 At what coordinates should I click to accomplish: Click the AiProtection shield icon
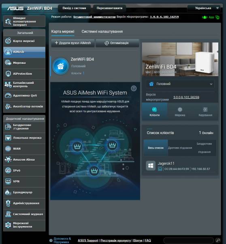(8, 74)
